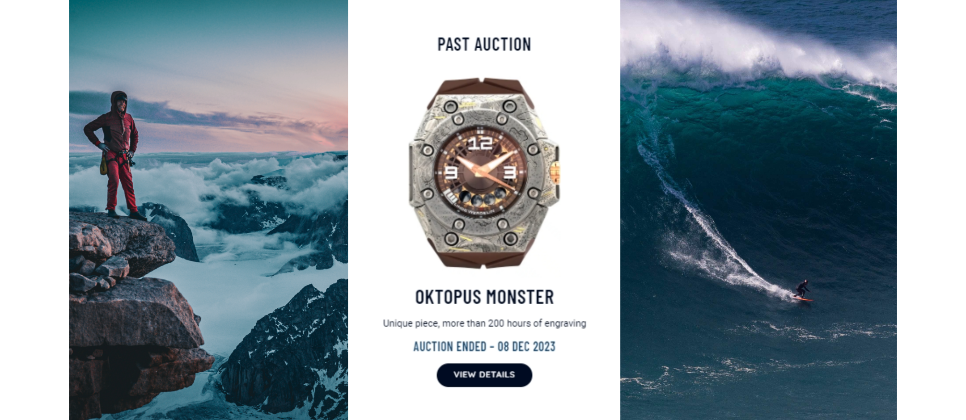Open the Oktopus Monster title
The width and height of the screenshot is (966, 420).
[x=484, y=297]
